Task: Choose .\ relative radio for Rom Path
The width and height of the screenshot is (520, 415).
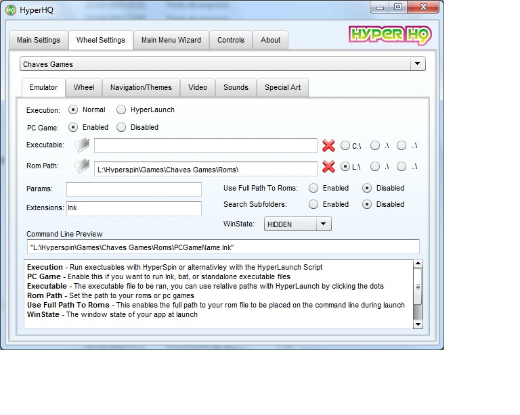Action: tap(374, 166)
